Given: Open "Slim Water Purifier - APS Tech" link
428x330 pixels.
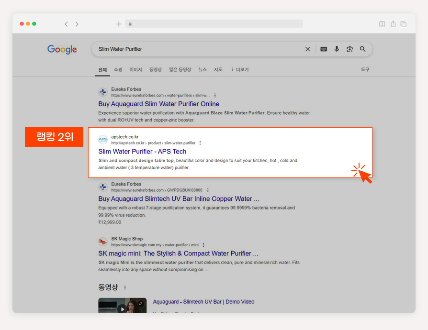Looking at the screenshot, I should (142, 151).
